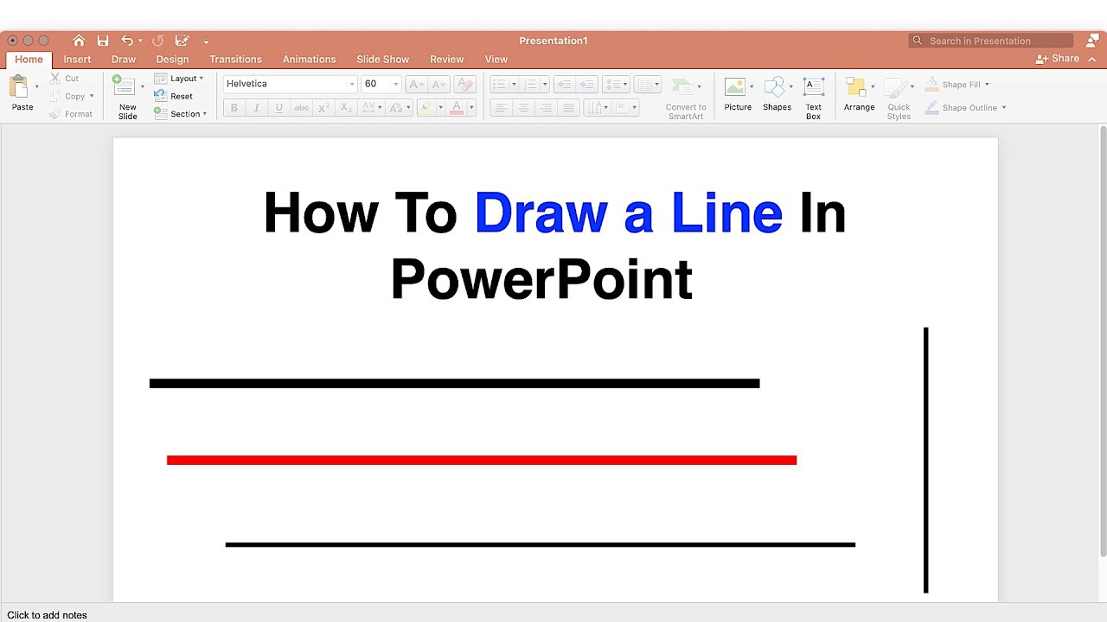Clear all text formatting
This screenshot has width=1107, height=622.
[x=464, y=84]
